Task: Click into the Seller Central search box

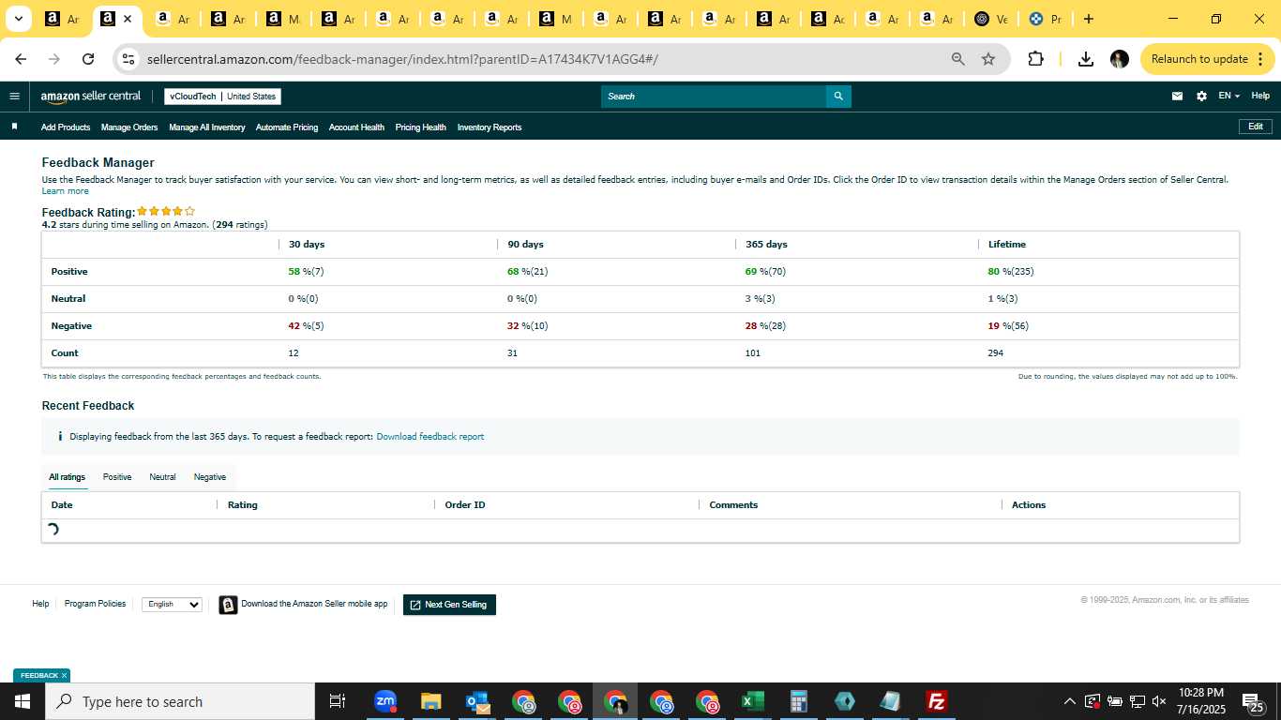Action: 714,97
